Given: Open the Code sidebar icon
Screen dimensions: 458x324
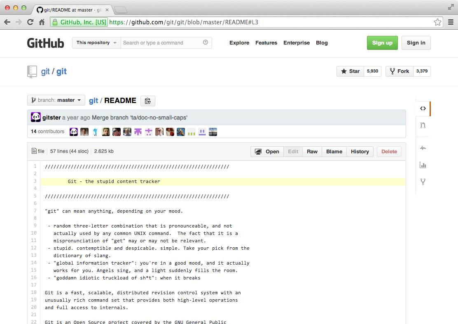Looking at the screenshot, I should (423, 108).
